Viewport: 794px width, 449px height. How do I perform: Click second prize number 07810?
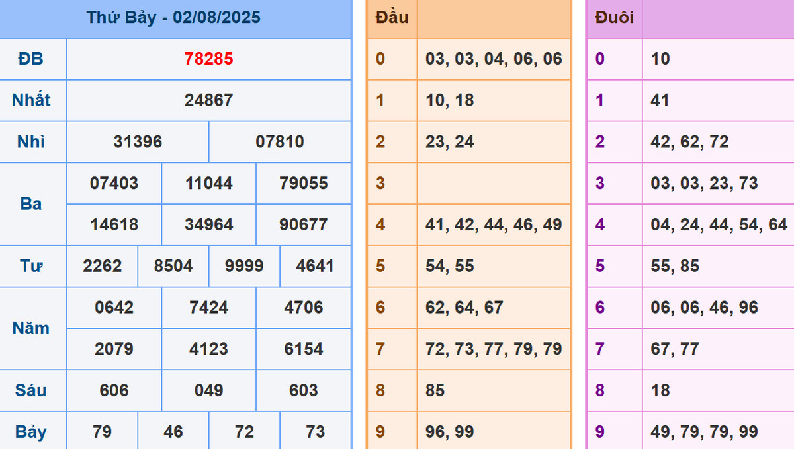click(x=279, y=142)
